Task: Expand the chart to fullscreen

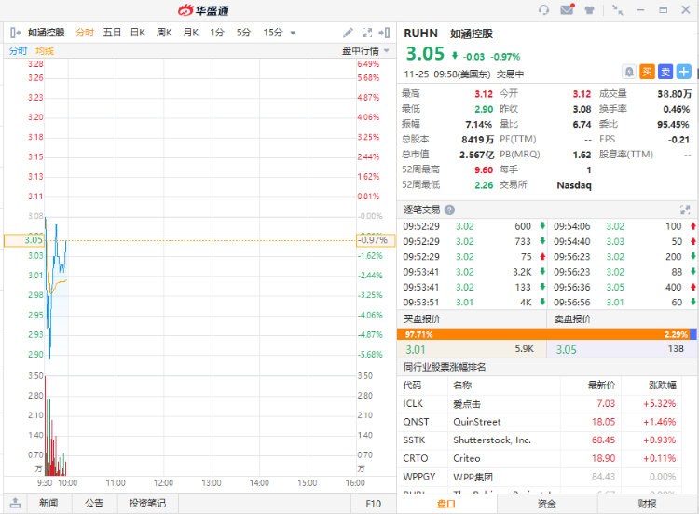Action: click(366, 33)
